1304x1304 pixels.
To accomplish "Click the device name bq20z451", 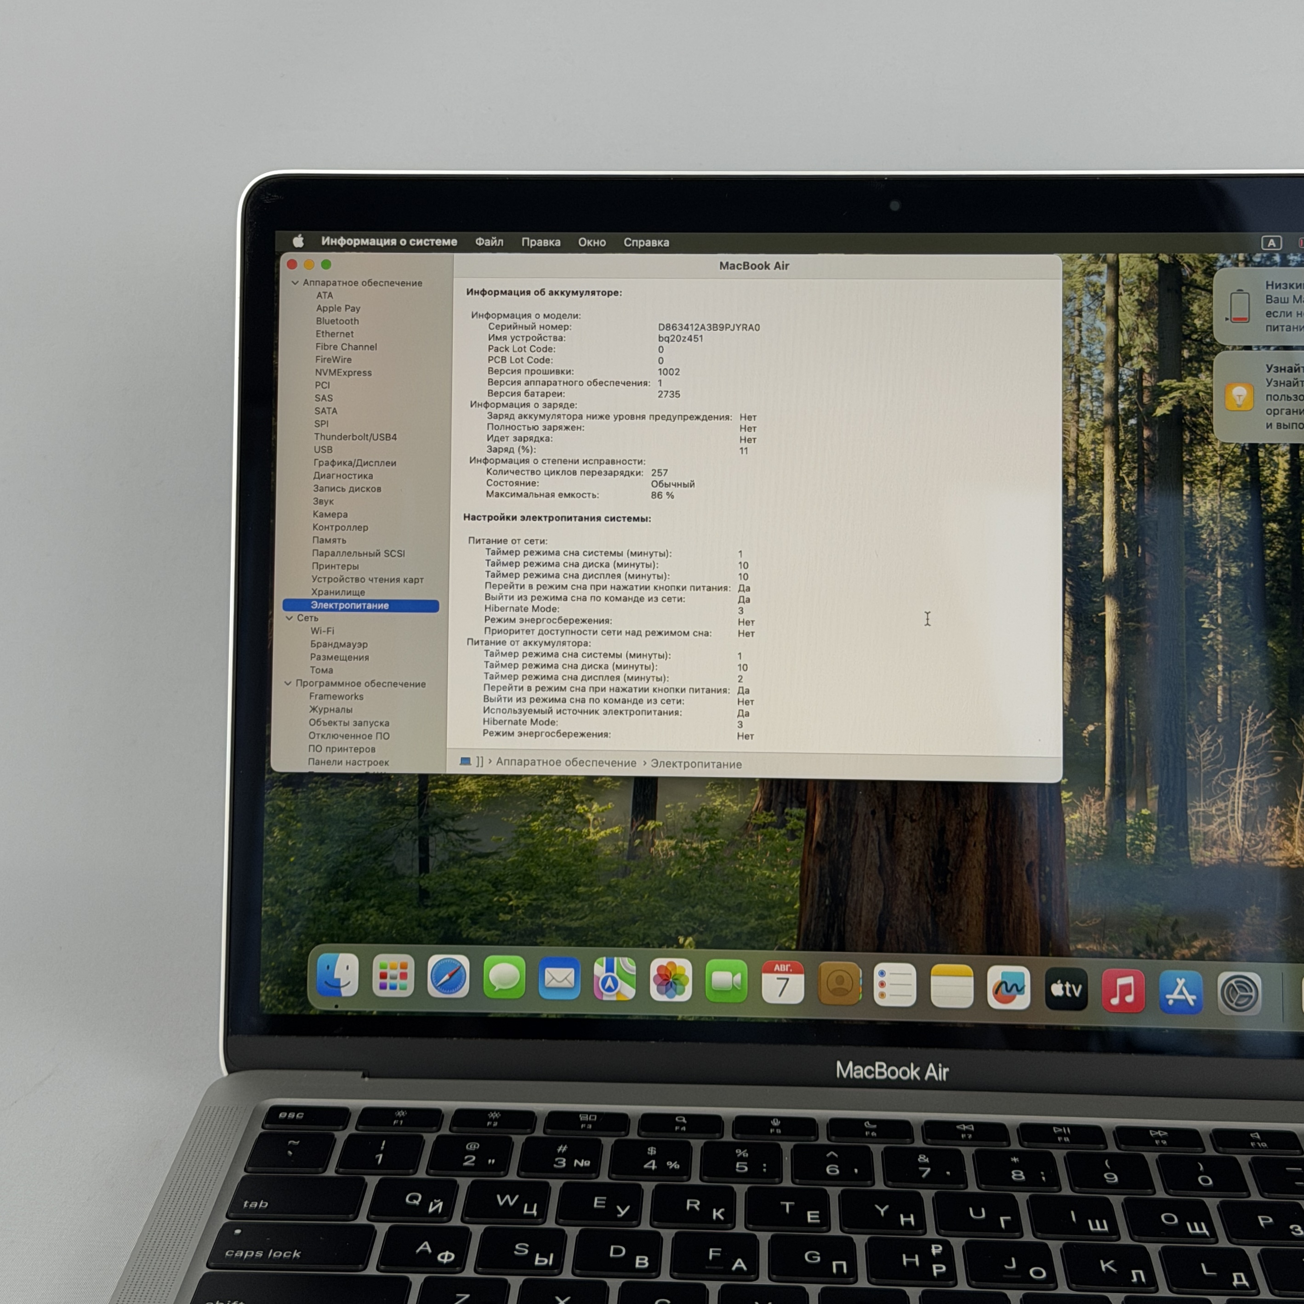I will coord(680,338).
